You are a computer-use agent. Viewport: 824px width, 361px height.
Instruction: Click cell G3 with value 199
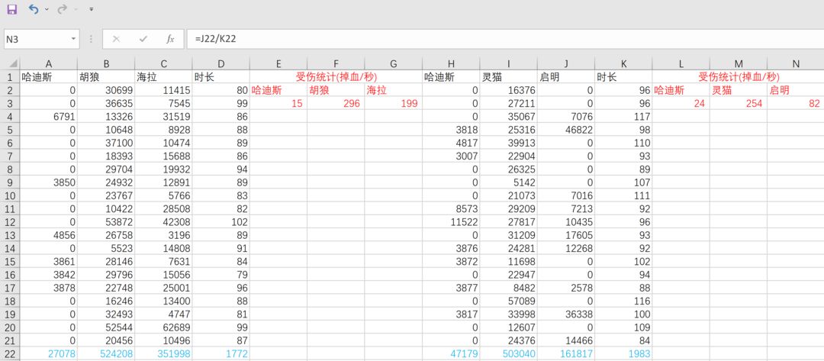[393, 103]
